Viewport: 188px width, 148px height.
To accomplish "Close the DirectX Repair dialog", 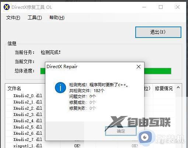I will [139, 67].
